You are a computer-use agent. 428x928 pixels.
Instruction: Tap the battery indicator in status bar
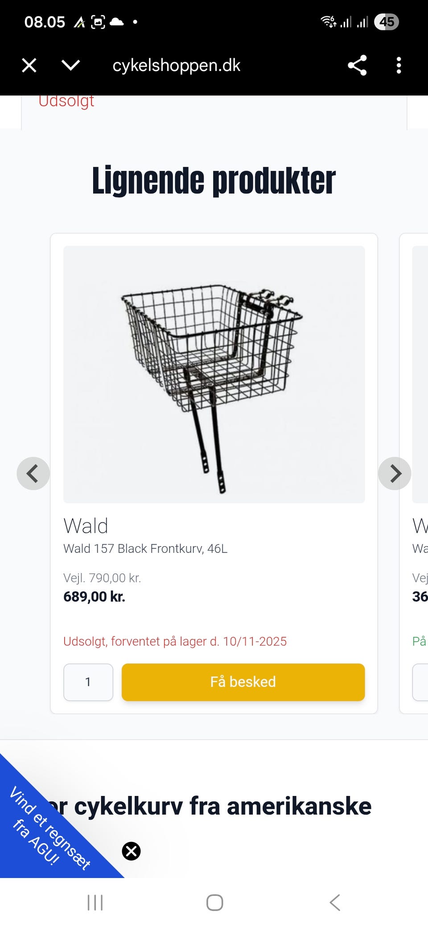click(386, 22)
